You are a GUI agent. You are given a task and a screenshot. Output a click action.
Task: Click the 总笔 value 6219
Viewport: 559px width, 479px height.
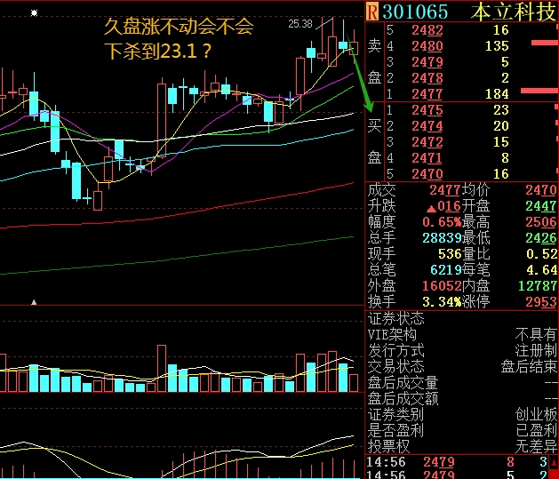click(445, 270)
